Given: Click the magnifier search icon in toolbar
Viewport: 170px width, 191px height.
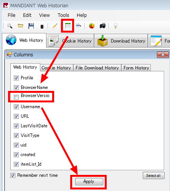Looking at the screenshot, I should (10, 26).
